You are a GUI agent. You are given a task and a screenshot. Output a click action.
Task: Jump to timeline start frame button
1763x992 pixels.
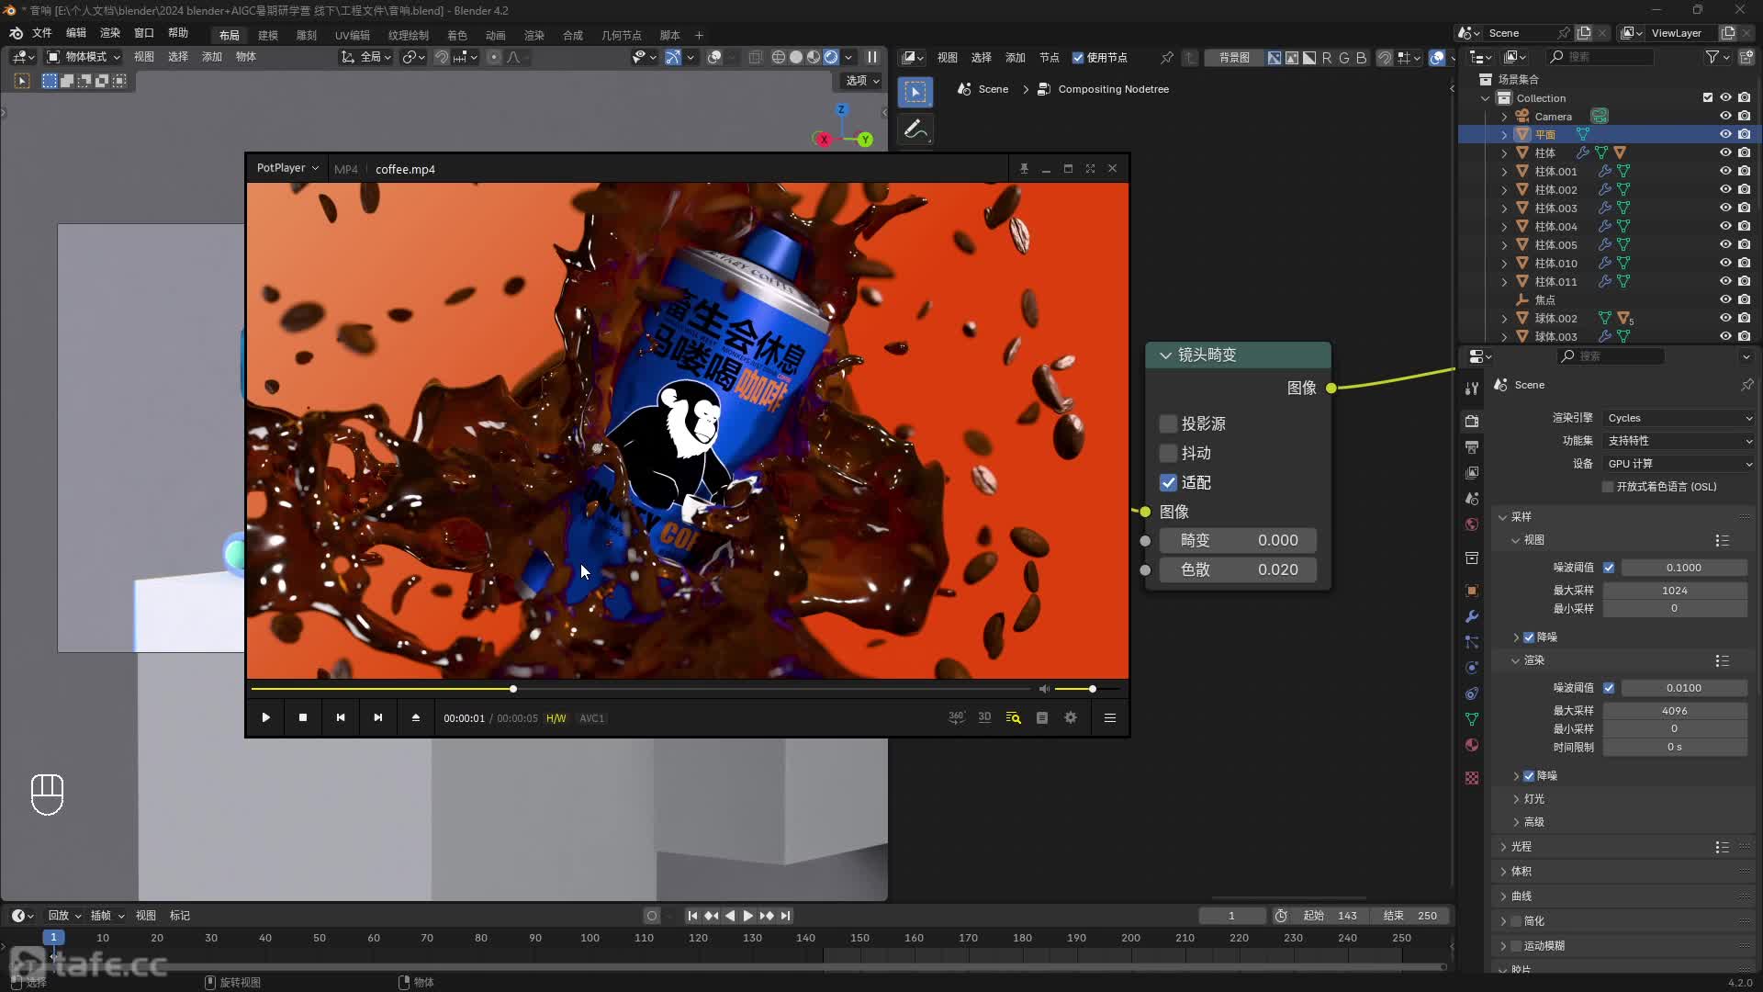point(692,916)
